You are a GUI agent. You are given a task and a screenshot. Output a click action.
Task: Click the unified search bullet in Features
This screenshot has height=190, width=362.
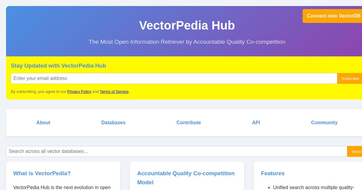pos(314,187)
